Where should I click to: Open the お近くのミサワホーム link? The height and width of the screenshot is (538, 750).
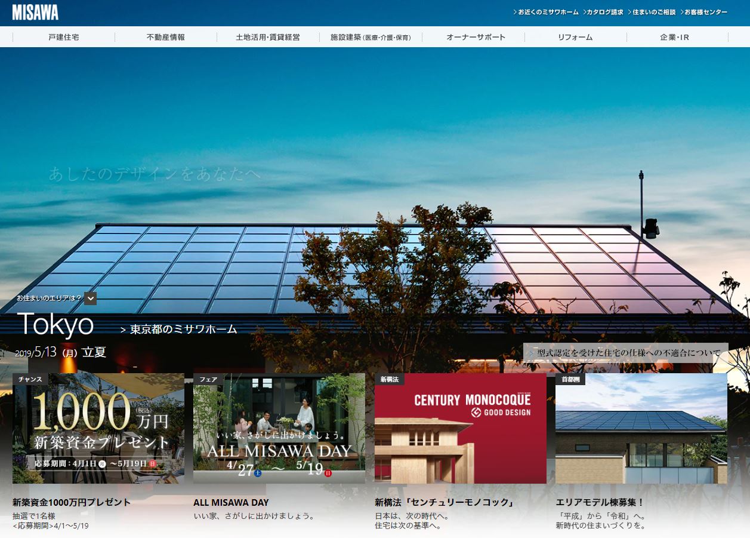click(x=546, y=12)
